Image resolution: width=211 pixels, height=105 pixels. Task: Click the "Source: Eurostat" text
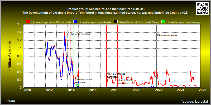pyautogui.click(x=195, y=101)
